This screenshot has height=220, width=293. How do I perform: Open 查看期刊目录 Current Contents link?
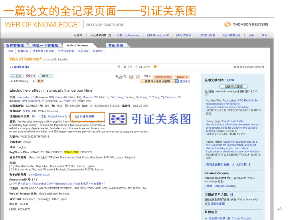click(x=230, y=218)
